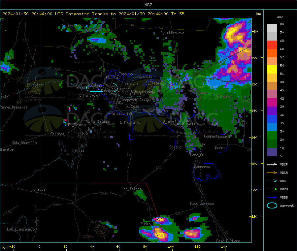The height and width of the screenshot is (251, 297).
Task: Click the white VBCP arrow legend icon
Action: [x=272, y=164]
